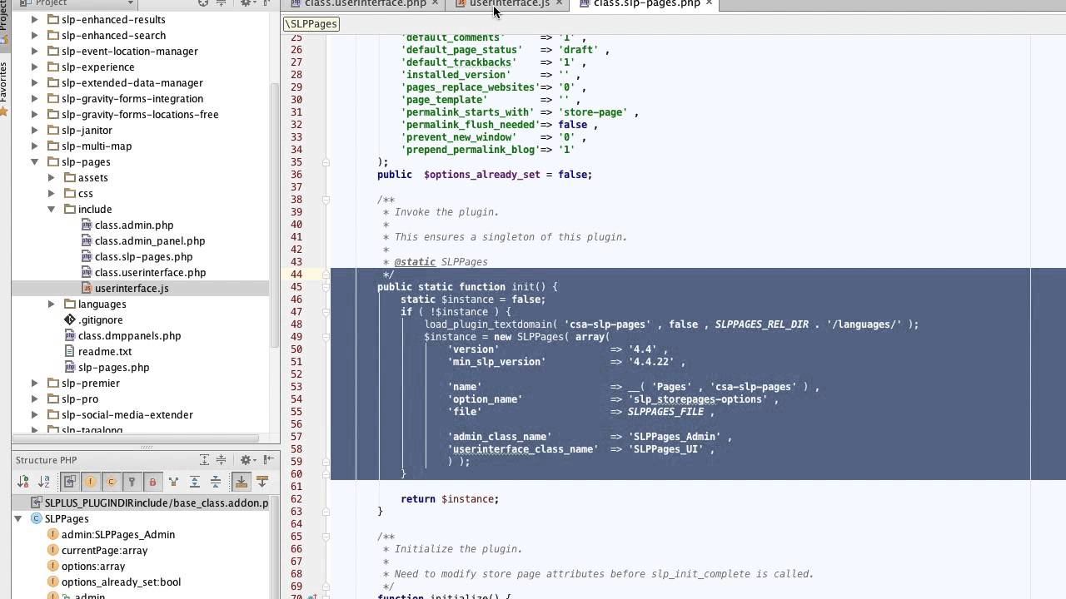The width and height of the screenshot is (1066, 599).
Task: Click folder icon of slp-janitor
Action: click(52, 130)
